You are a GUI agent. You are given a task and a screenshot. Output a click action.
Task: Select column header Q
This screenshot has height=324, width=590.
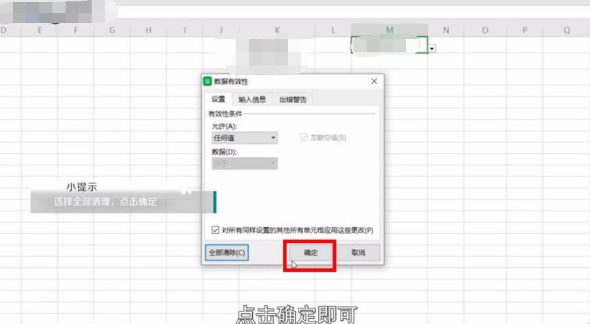click(566, 30)
